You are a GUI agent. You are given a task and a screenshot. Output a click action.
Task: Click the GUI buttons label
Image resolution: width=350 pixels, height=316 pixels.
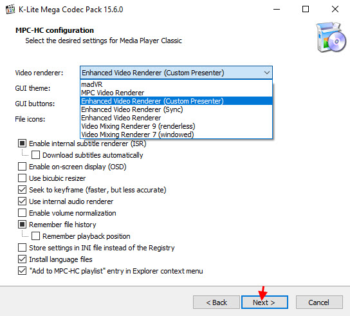tap(35, 104)
